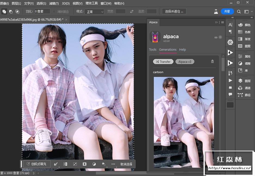Click the trash icon in Alpaca panel
The image size is (255, 176).
pyautogui.click(x=213, y=62)
